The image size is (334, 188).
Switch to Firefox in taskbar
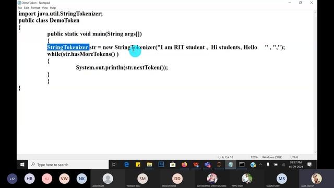pos(184,164)
